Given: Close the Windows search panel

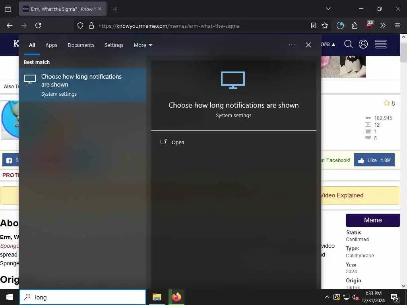Looking at the screenshot, I should pos(308,45).
